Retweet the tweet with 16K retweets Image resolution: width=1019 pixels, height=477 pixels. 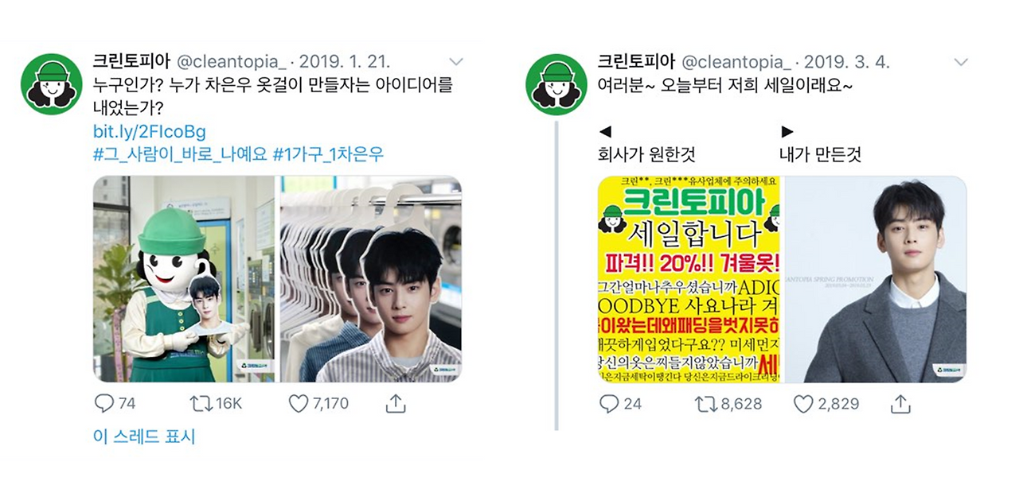tap(201, 404)
